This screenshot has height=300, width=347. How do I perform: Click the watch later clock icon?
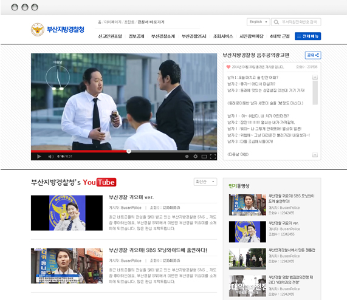coord(187,156)
